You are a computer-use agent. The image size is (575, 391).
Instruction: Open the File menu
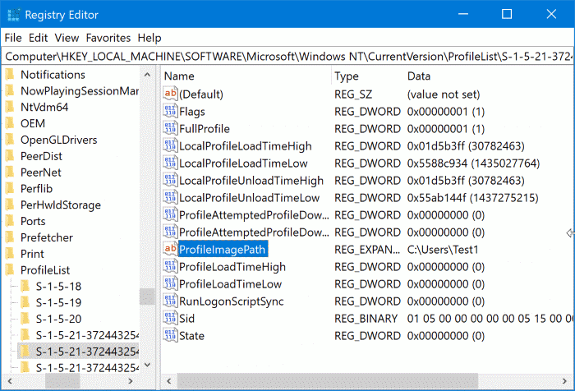pyautogui.click(x=13, y=38)
